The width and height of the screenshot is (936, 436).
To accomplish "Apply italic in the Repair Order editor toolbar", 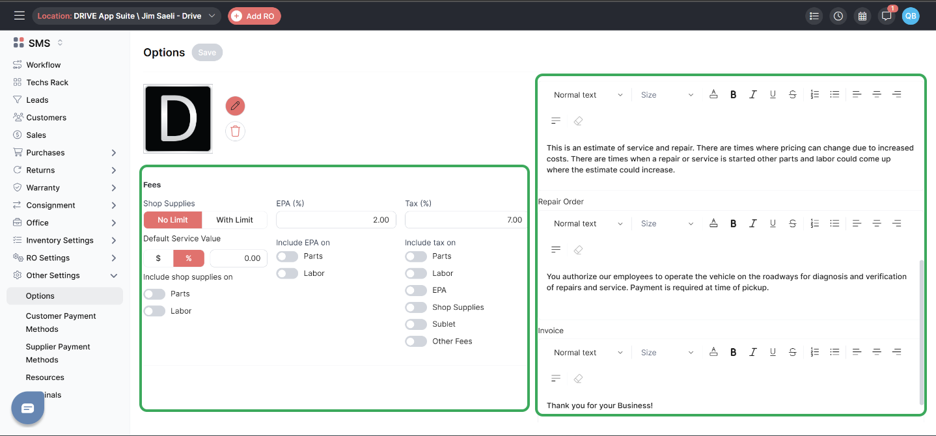I will click(x=753, y=223).
